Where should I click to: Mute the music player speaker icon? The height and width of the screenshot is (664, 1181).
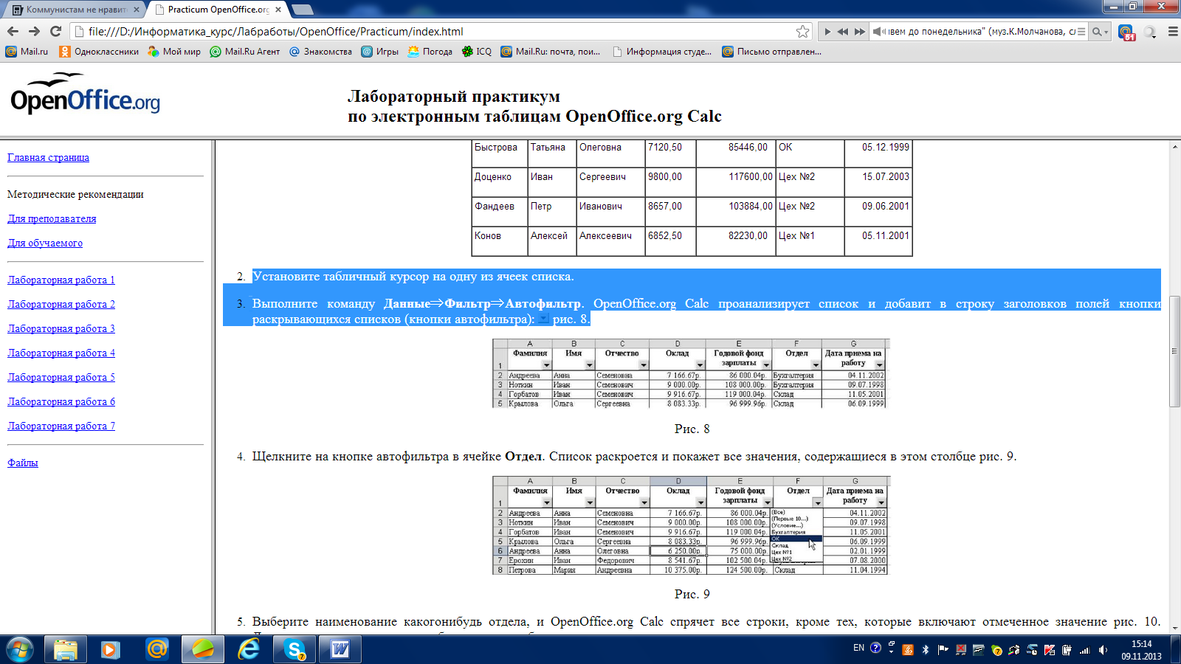pos(878,32)
